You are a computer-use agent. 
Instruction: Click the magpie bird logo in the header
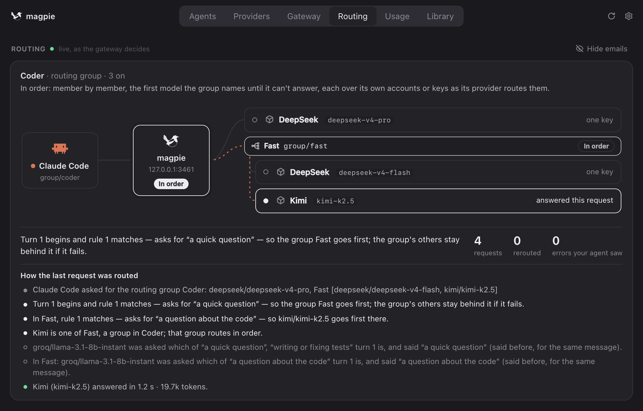point(16,16)
